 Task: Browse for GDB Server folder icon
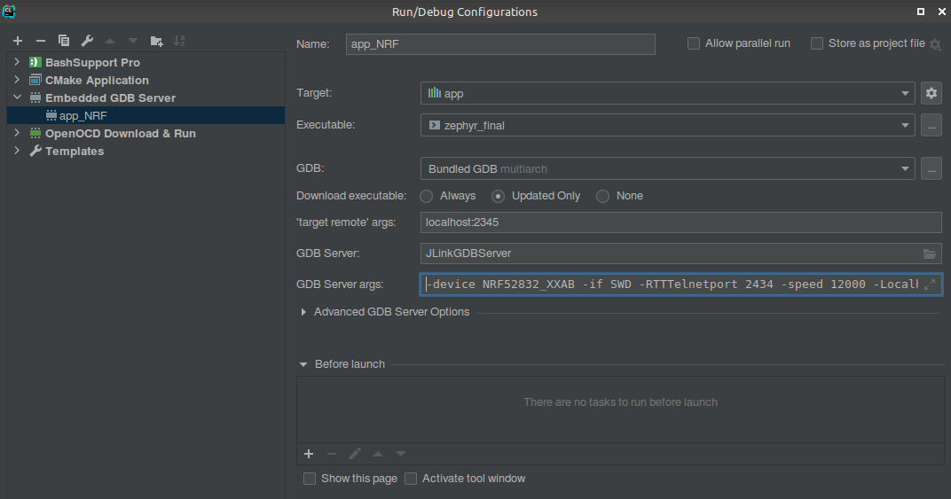pos(930,253)
